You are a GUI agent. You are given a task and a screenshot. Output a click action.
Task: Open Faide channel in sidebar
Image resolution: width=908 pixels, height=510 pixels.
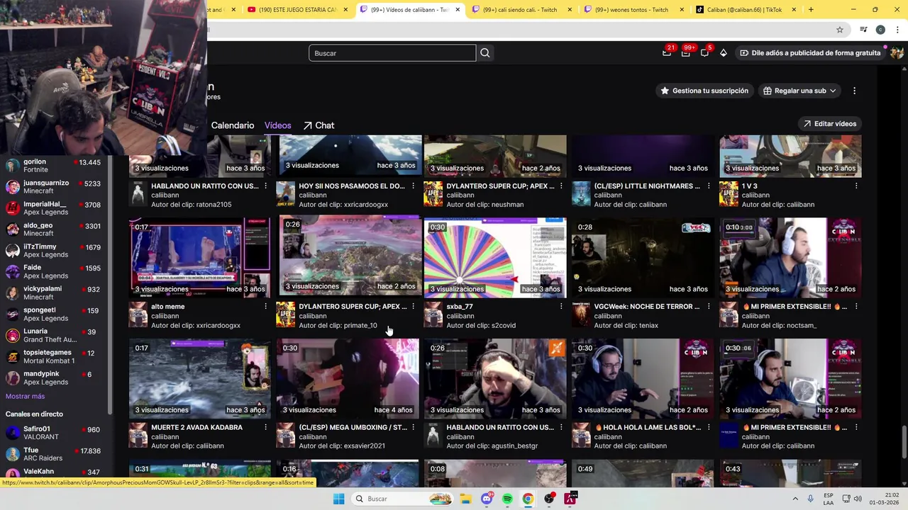(53, 272)
